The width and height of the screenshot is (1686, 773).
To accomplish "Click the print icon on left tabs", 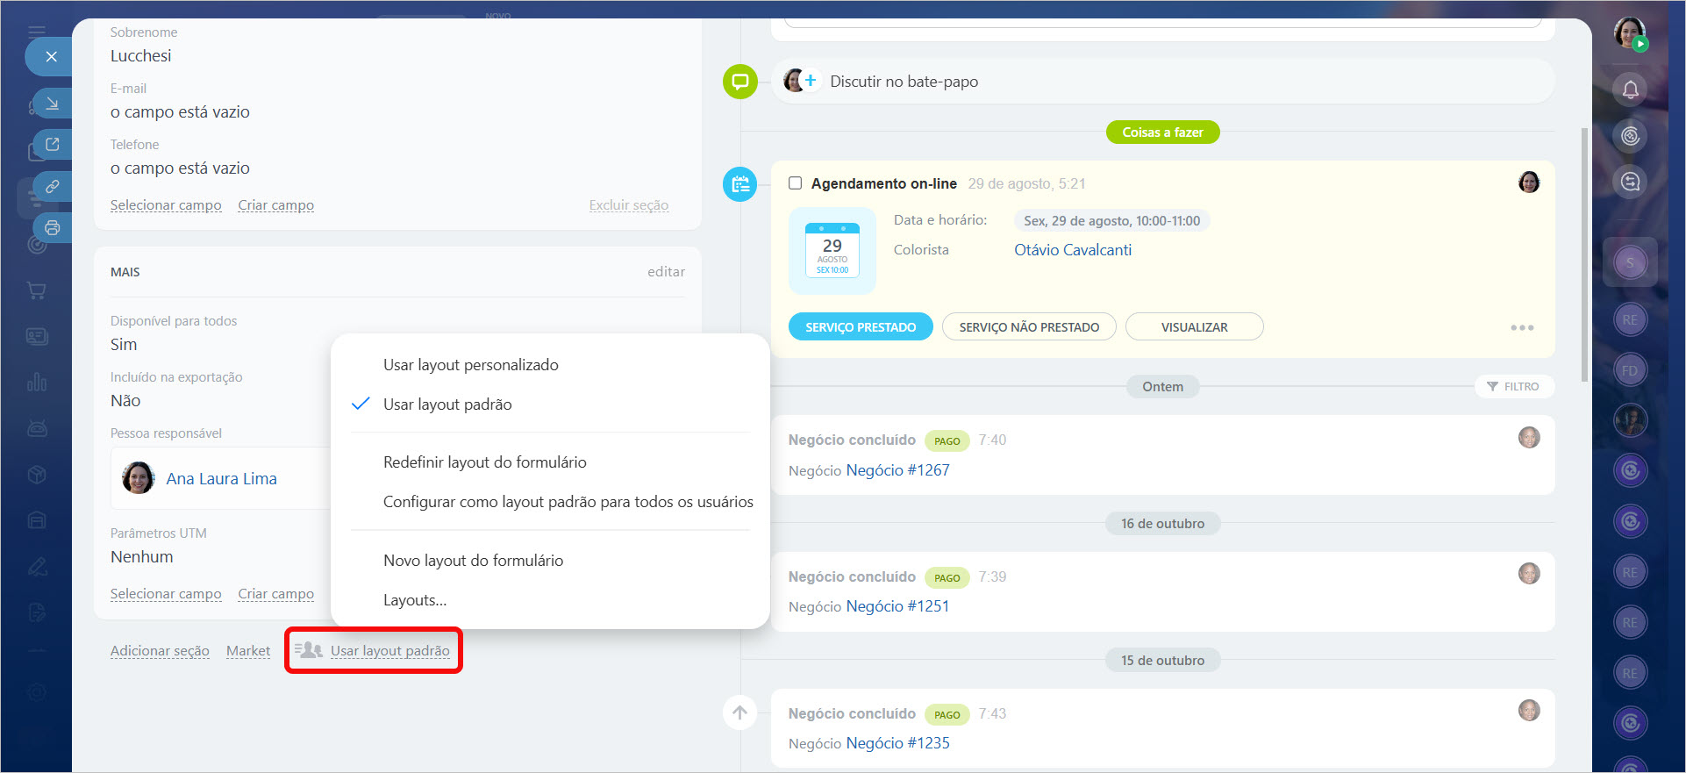I will click(x=53, y=228).
